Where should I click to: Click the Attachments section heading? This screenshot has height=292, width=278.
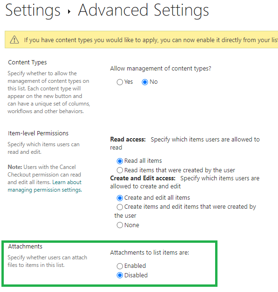25,246
